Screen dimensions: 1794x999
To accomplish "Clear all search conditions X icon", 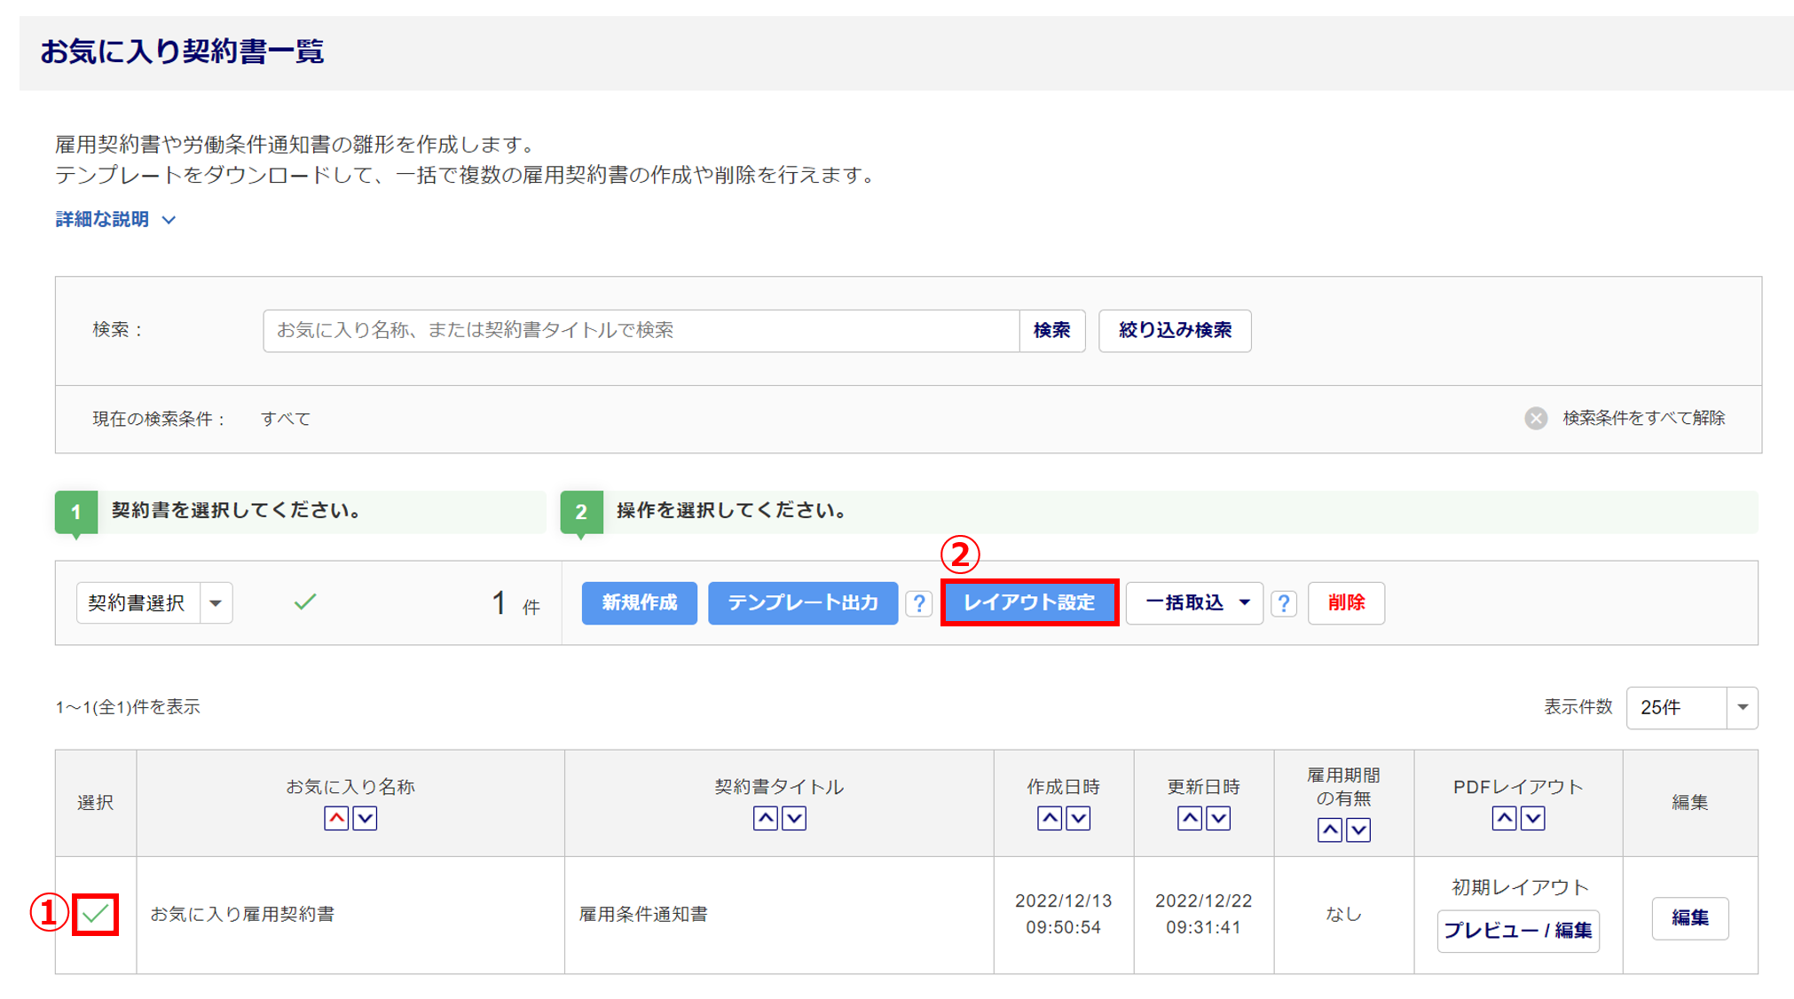I will (x=1536, y=418).
